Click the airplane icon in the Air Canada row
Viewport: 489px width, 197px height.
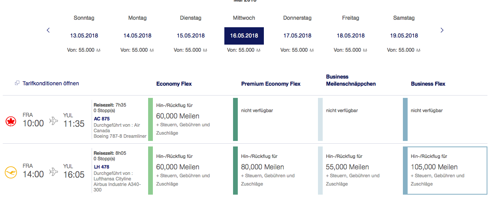point(53,121)
